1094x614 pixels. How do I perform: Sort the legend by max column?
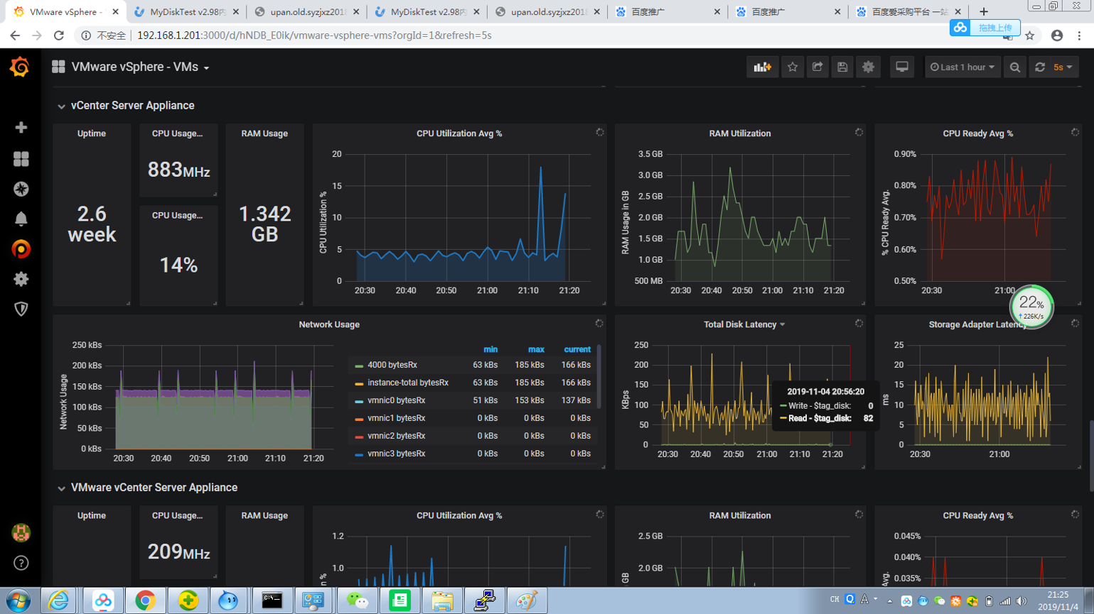tap(536, 349)
